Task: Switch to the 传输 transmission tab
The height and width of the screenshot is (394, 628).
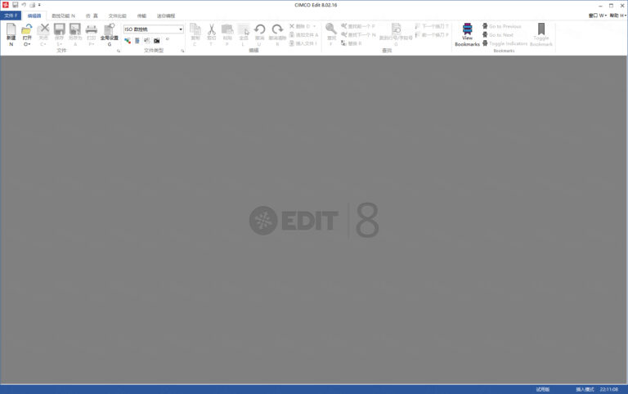Action: point(141,16)
